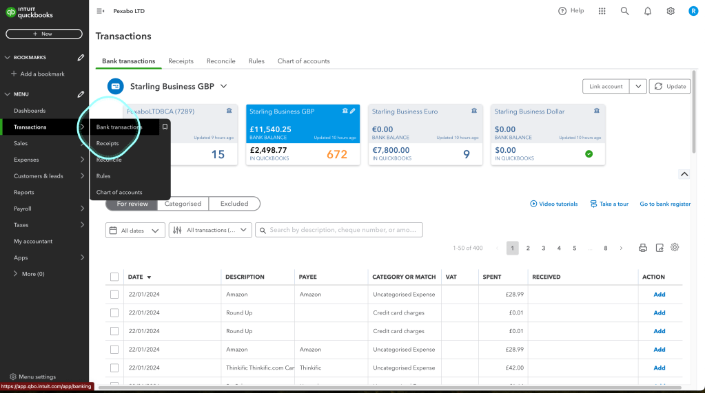Print the transactions list
This screenshot has height=393, width=705.
pos(643,248)
